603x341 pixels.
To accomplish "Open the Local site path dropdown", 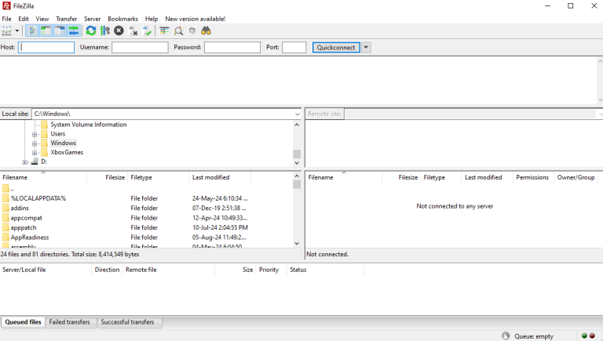I will coord(298,114).
